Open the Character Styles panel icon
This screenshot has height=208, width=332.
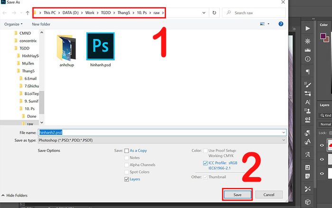pyautogui.click(x=308, y=142)
